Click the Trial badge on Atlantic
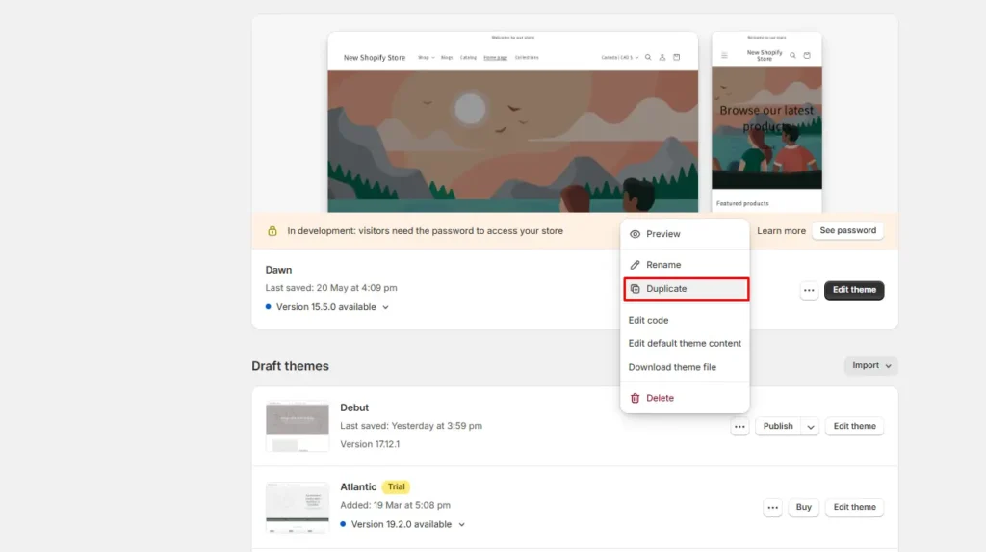The width and height of the screenshot is (986, 552). (x=396, y=487)
